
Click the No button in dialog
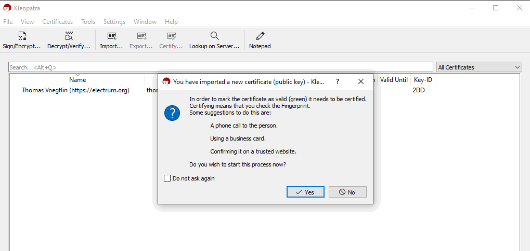pyautogui.click(x=347, y=192)
